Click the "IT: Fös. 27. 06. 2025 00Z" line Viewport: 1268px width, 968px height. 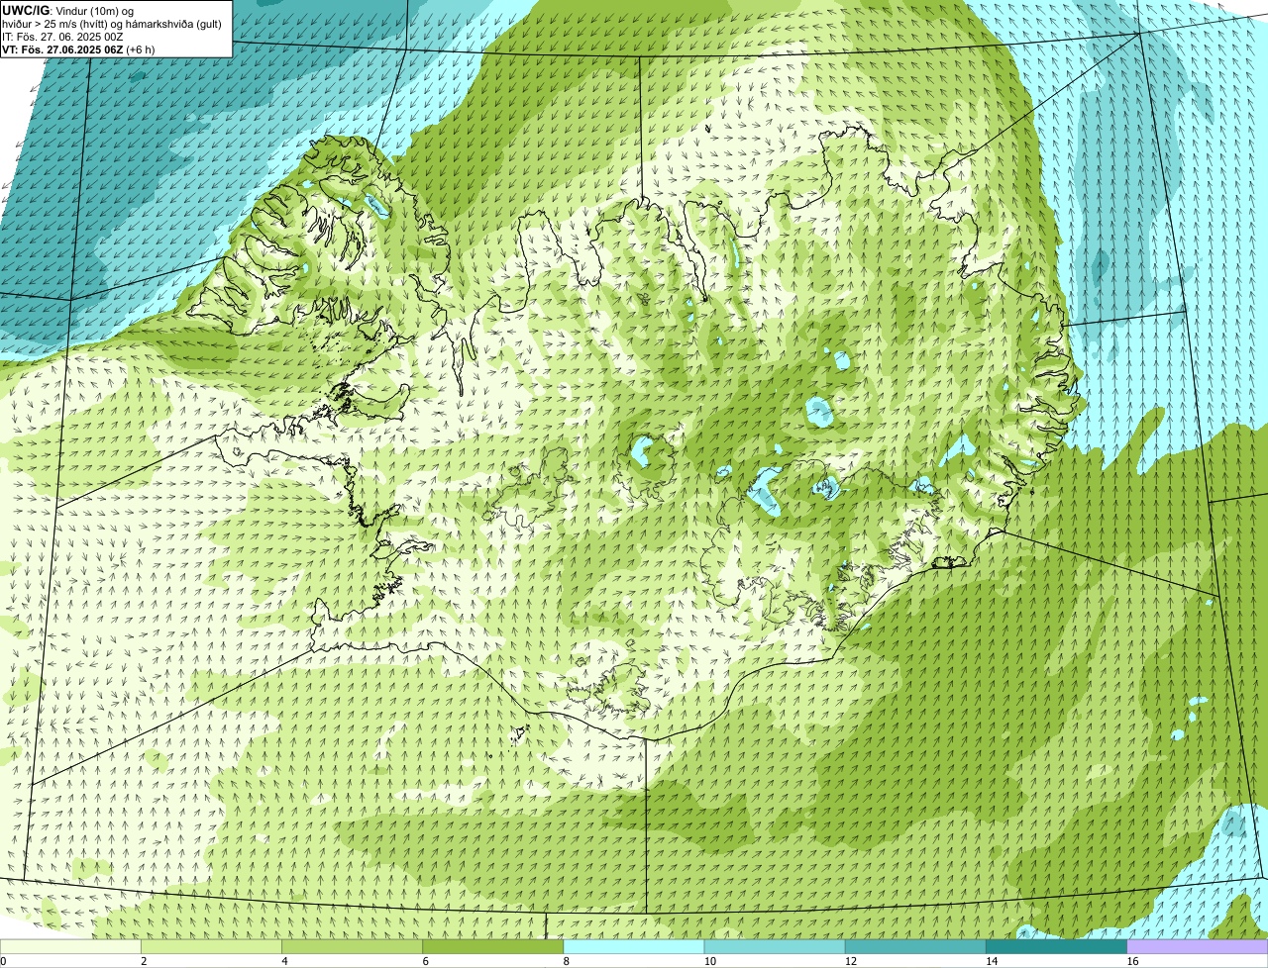coord(62,36)
